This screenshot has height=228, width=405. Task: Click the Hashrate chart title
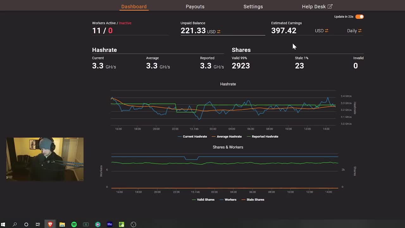(x=228, y=84)
